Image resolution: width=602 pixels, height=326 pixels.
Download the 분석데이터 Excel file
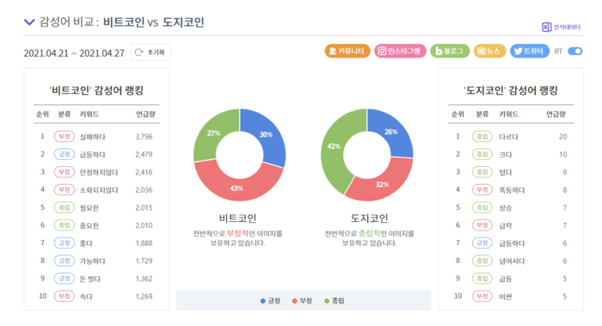(x=561, y=27)
